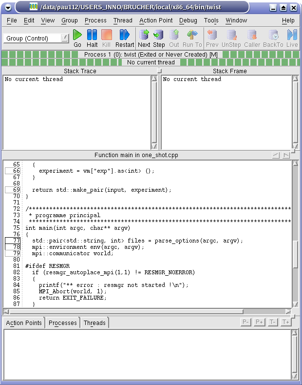Switch to the Threads tab
302x385 pixels.
coord(94,323)
